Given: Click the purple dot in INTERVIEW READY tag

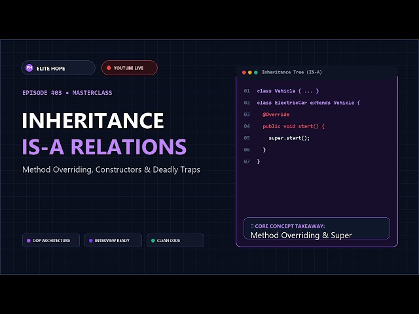Looking at the screenshot, I should [x=91, y=241].
